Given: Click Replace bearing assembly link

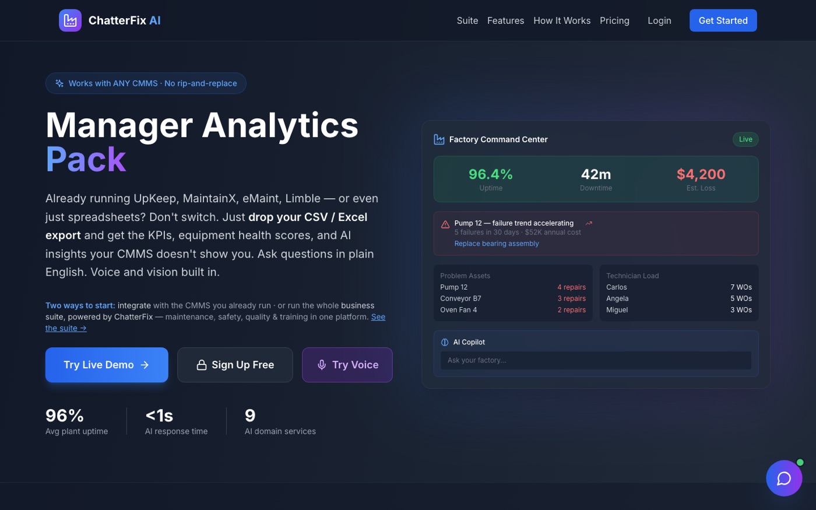Looking at the screenshot, I should 497,244.
